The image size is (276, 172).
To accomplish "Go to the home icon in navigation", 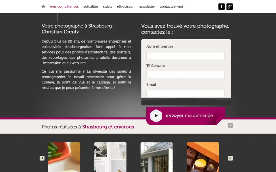I will 43,7.
